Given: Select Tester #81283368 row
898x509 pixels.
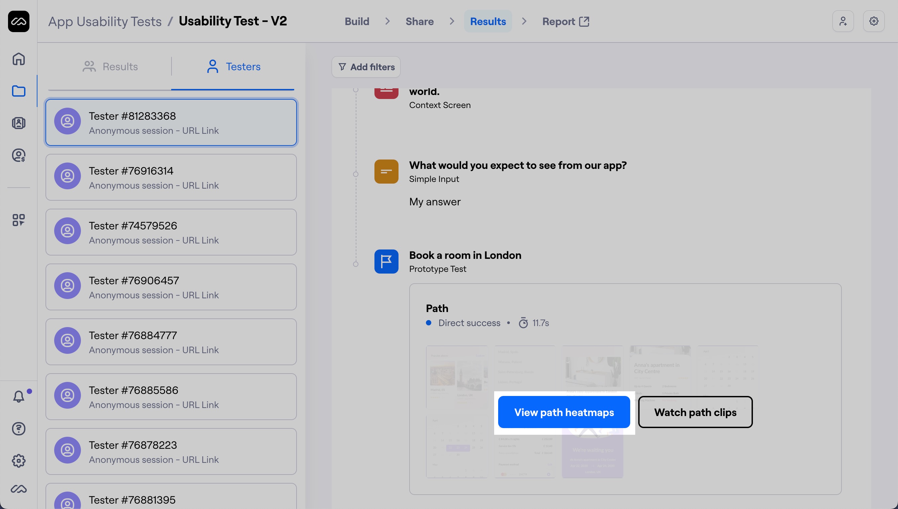Looking at the screenshot, I should point(171,123).
